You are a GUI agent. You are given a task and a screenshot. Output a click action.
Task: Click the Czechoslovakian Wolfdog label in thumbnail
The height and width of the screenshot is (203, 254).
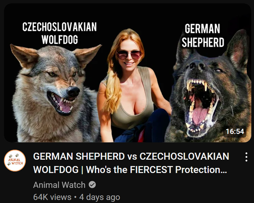tap(59, 33)
